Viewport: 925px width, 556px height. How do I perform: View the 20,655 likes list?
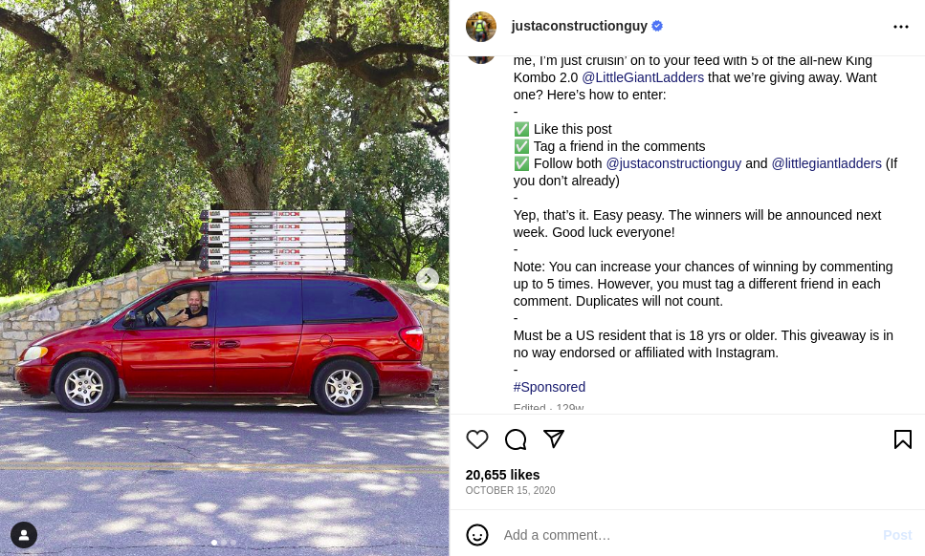pyautogui.click(x=502, y=475)
